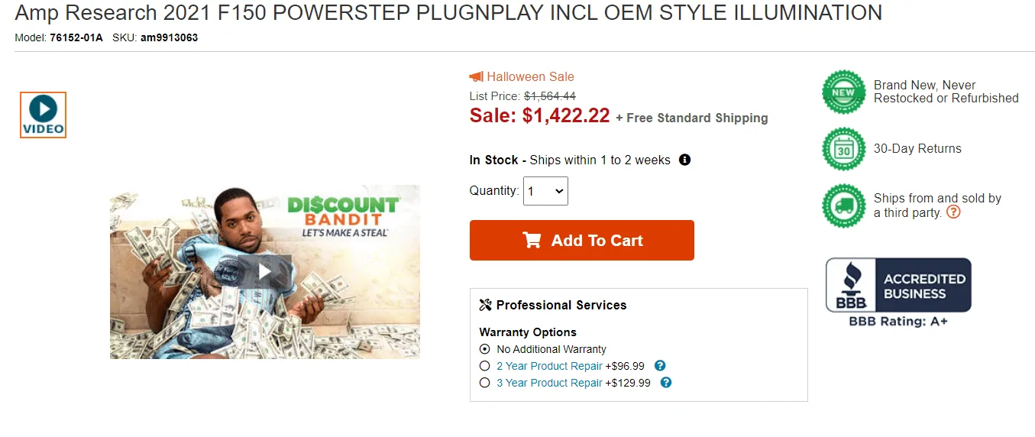The height and width of the screenshot is (437, 1035).
Task: Select No Additional Warranty option
Action: click(484, 349)
